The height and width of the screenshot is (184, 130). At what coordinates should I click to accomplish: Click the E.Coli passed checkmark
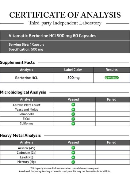click(x=73, y=119)
